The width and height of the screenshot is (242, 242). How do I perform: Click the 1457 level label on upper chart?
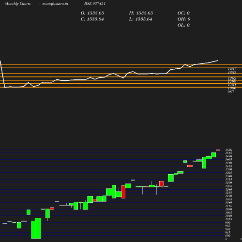point(232,69)
